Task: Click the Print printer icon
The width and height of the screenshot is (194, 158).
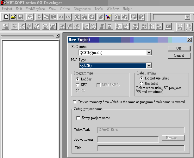Action: pos(30,17)
